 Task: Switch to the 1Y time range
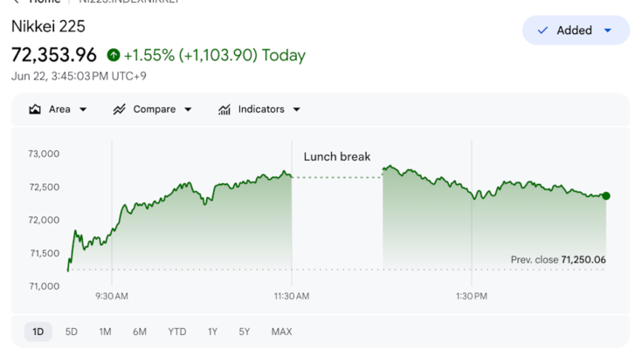click(x=212, y=332)
